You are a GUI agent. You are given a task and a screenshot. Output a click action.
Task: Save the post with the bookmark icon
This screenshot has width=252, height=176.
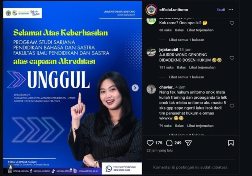(231, 143)
